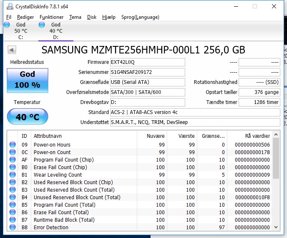Click the Attributnavn column header

pyautogui.click(x=84, y=136)
